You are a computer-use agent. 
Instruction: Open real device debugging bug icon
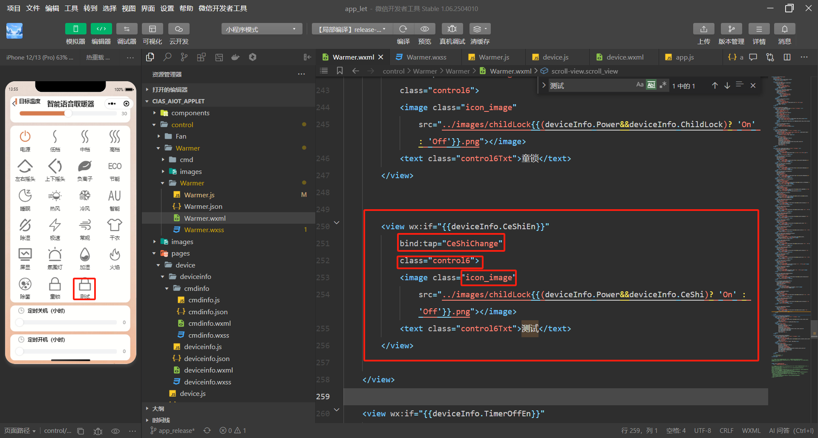click(452, 29)
